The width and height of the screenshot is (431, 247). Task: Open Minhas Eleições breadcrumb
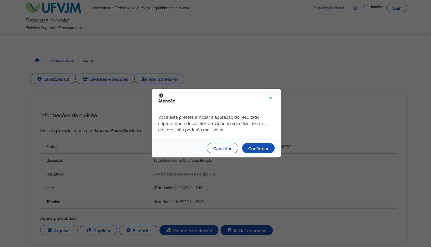(62, 61)
